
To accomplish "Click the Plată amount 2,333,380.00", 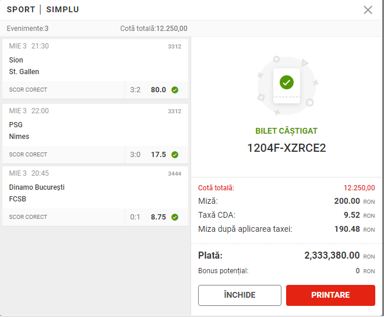I will 332,255.
